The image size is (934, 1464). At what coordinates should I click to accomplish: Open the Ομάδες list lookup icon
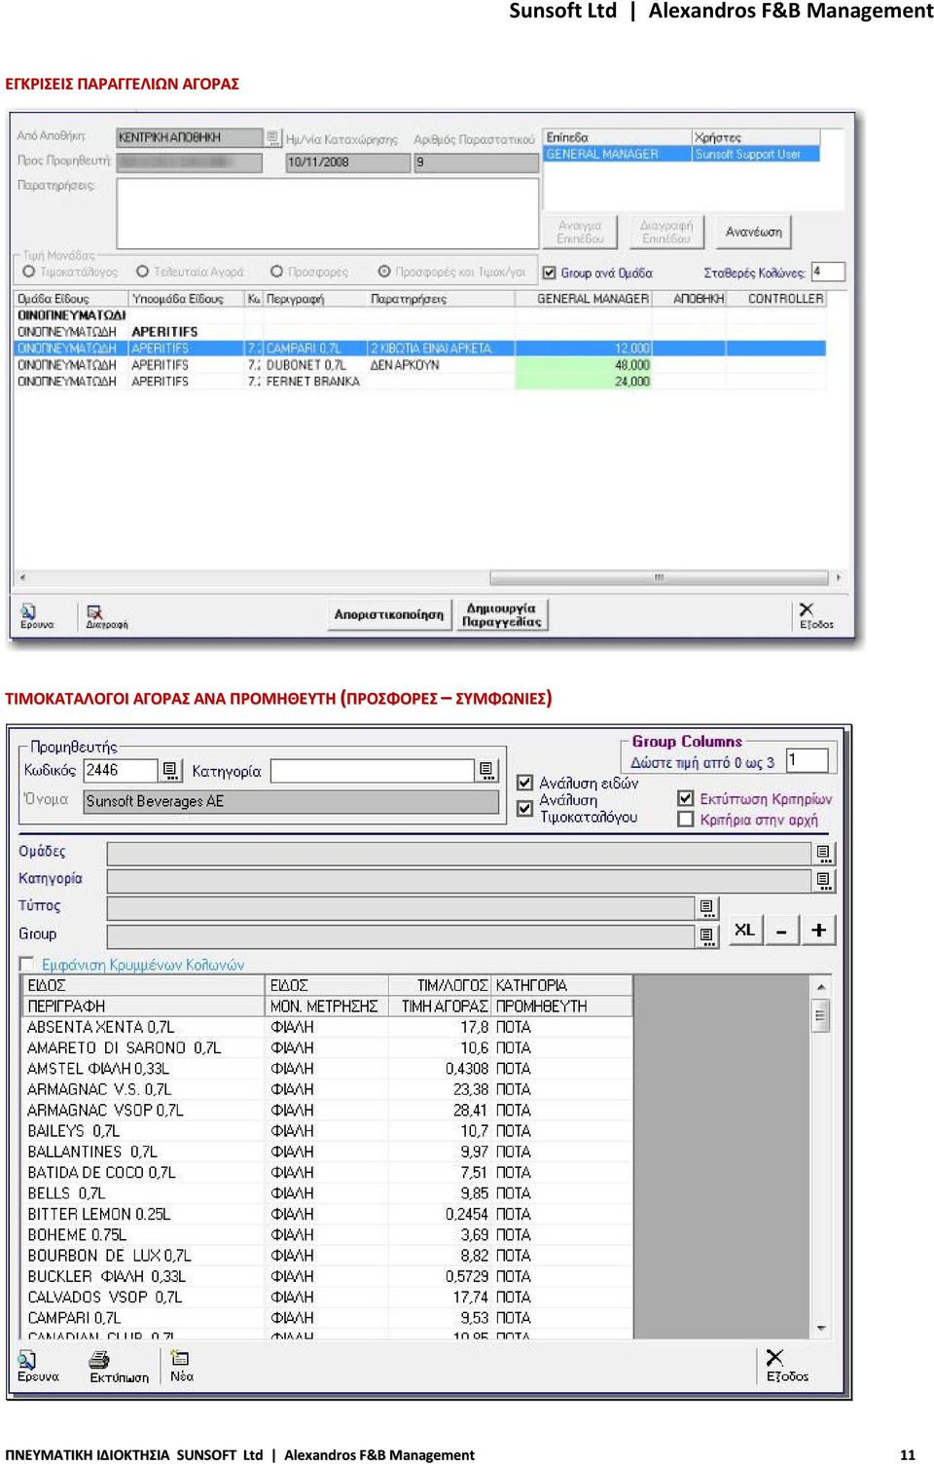[824, 854]
